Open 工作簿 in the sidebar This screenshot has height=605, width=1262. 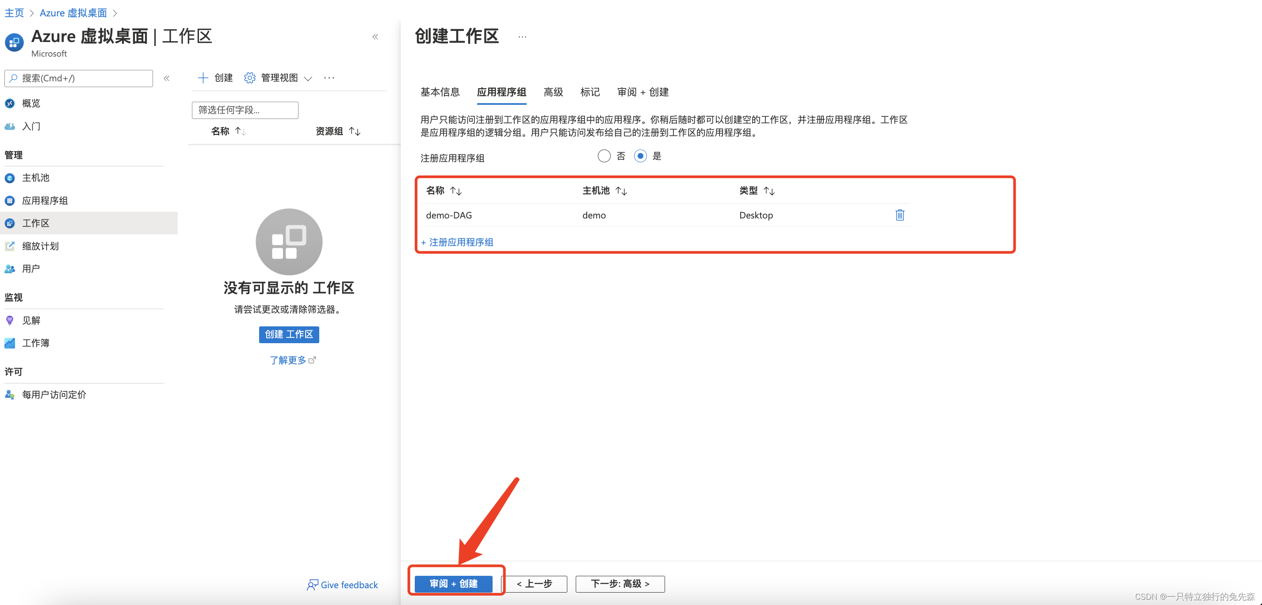35,343
